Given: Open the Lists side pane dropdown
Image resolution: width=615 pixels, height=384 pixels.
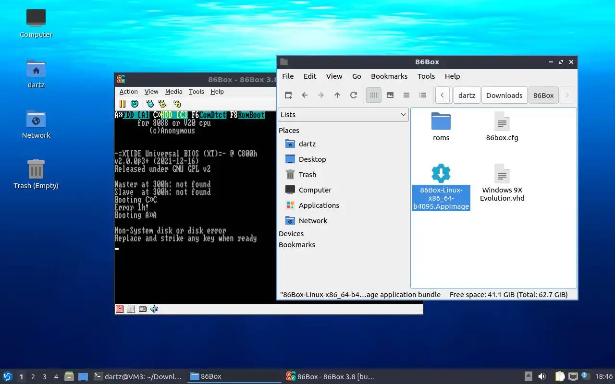Looking at the screenshot, I should click(344, 115).
